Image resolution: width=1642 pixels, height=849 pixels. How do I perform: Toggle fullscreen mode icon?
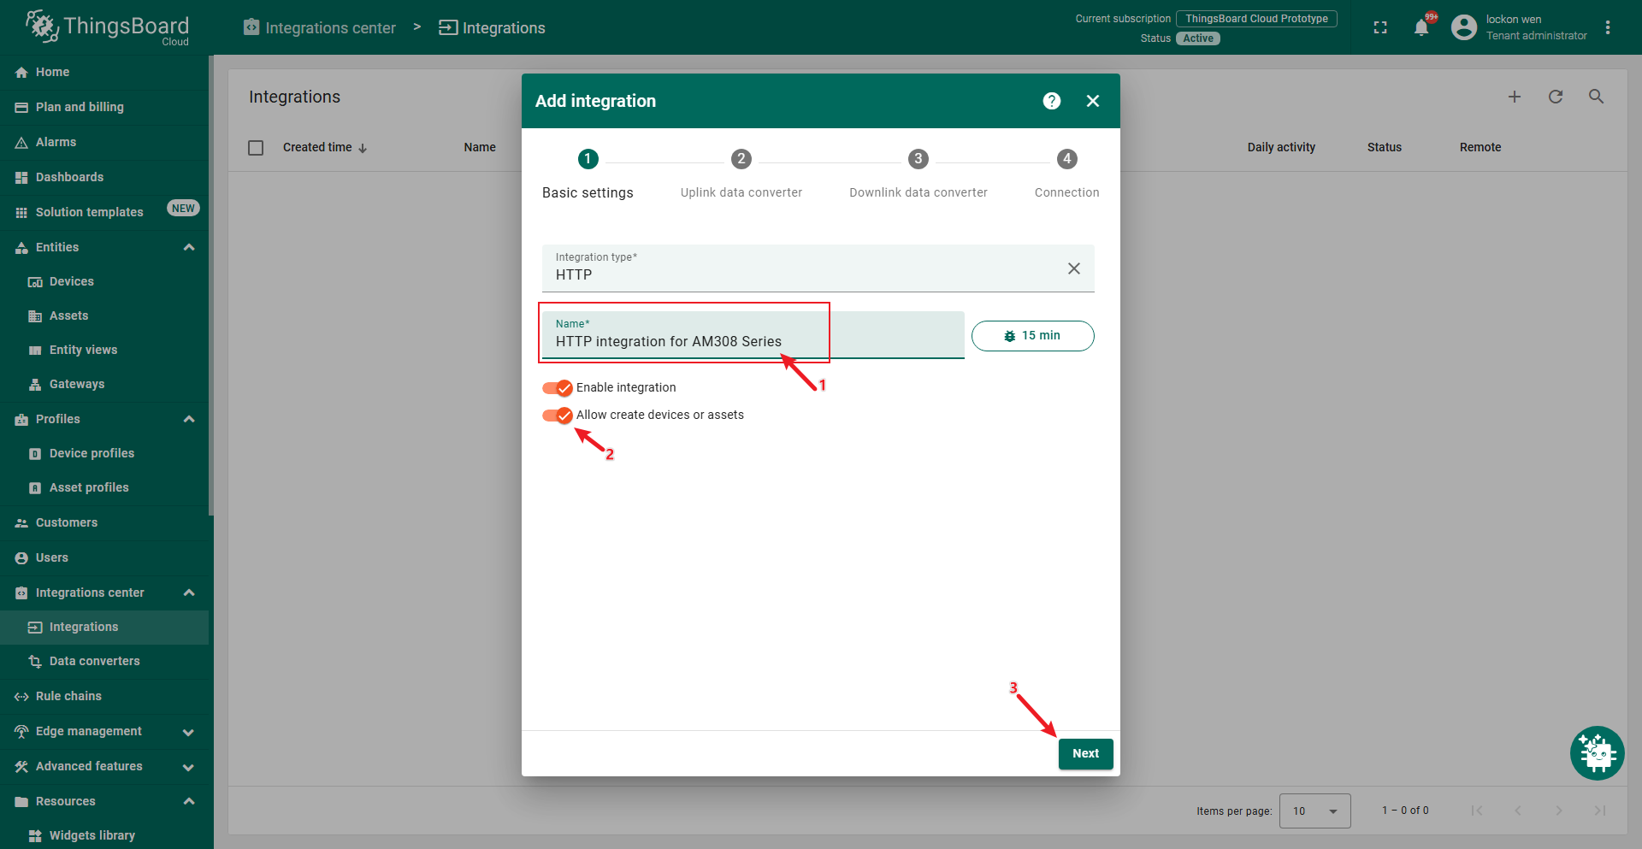[x=1380, y=27]
